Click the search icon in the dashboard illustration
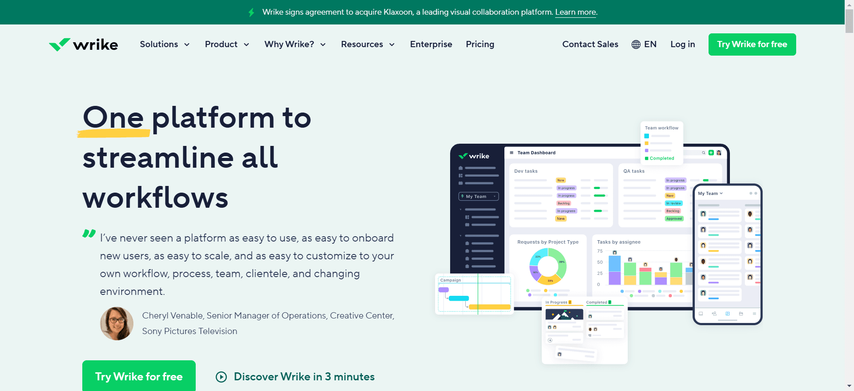This screenshot has height=391, width=854. pos(704,153)
